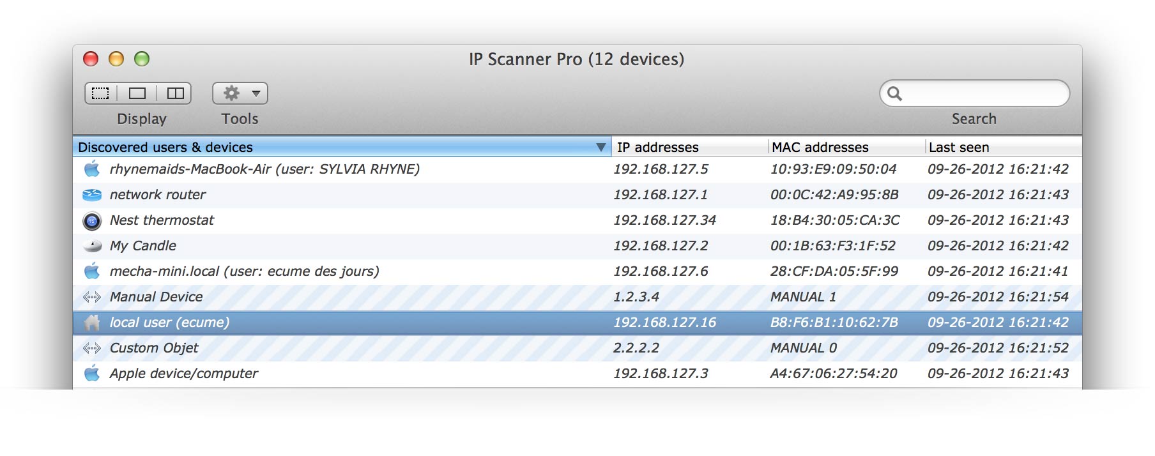The width and height of the screenshot is (1155, 456).
Task: Click the MANUAL 1 MAC cell
Action: (804, 297)
